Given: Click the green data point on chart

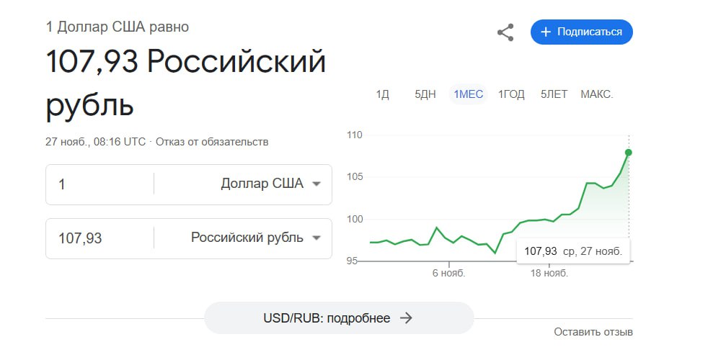Looking at the screenshot, I should tap(628, 153).
